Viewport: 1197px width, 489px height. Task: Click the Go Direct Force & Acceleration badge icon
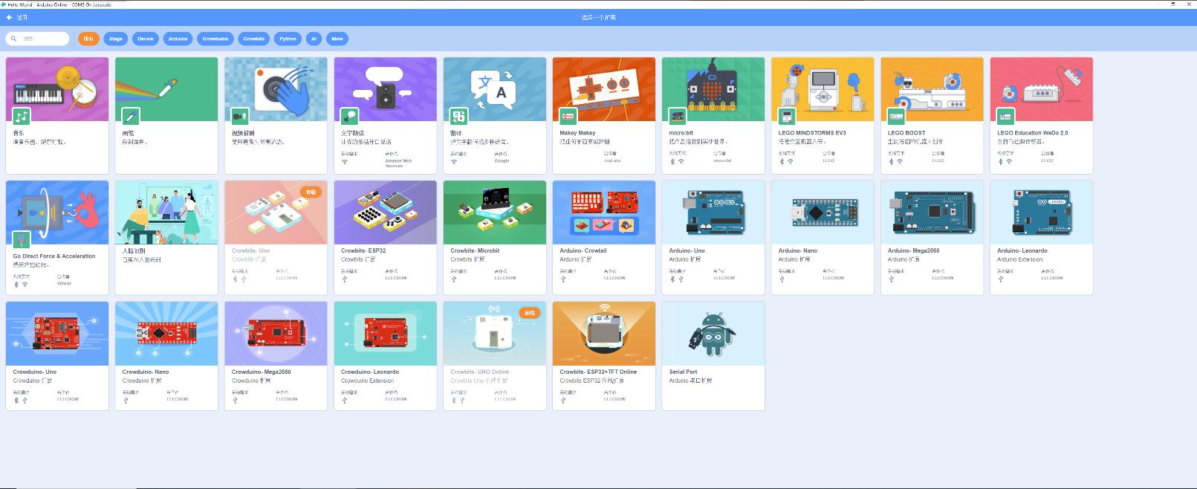click(22, 239)
